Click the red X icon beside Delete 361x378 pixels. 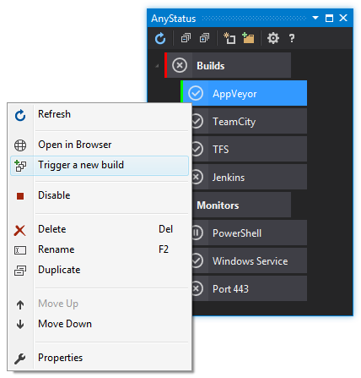click(20, 230)
